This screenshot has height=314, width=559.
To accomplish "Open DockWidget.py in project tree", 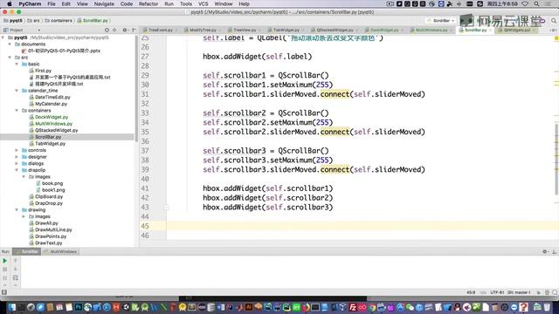I will click(52, 117).
